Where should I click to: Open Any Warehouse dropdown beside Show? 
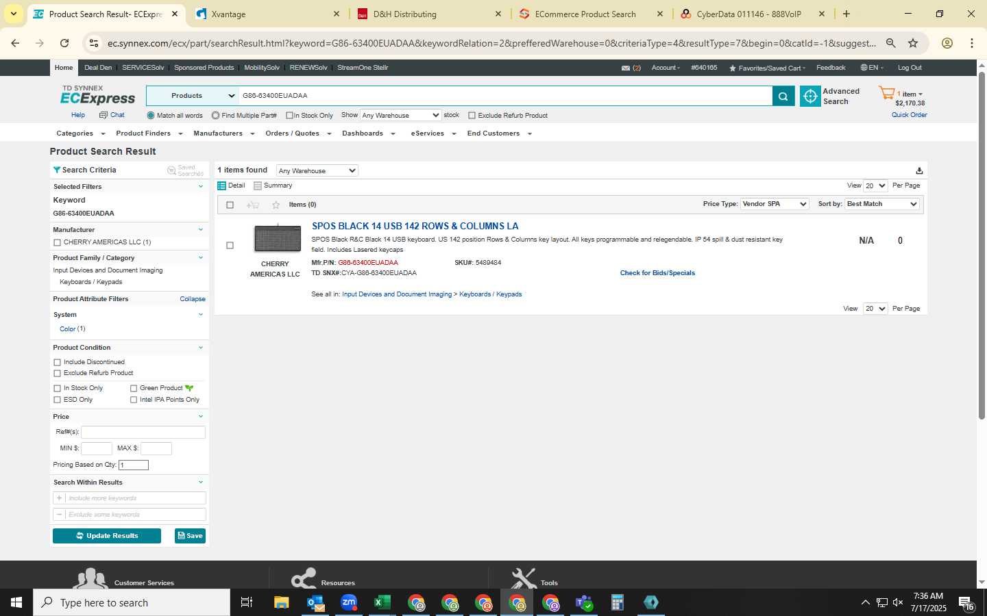(x=400, y=115)
